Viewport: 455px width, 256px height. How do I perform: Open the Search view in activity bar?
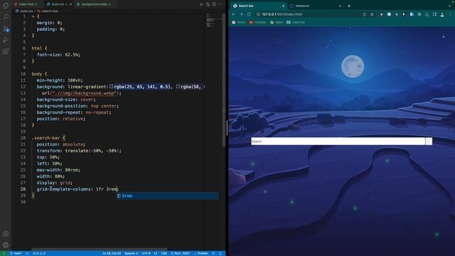tap(6, 16)
